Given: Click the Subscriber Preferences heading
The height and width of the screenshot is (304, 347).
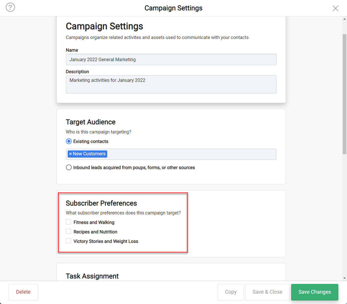Looking at the screenshot, I should tap(101, 203).
